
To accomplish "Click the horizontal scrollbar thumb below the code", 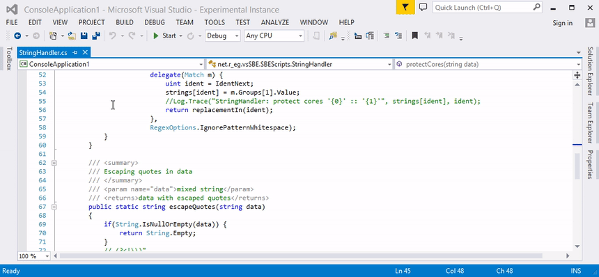I will pos(302,256).
